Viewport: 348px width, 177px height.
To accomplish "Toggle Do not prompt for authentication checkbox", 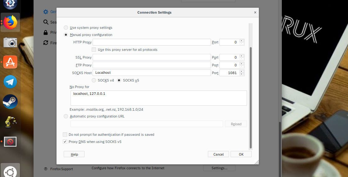I will [x=65, y=135].
